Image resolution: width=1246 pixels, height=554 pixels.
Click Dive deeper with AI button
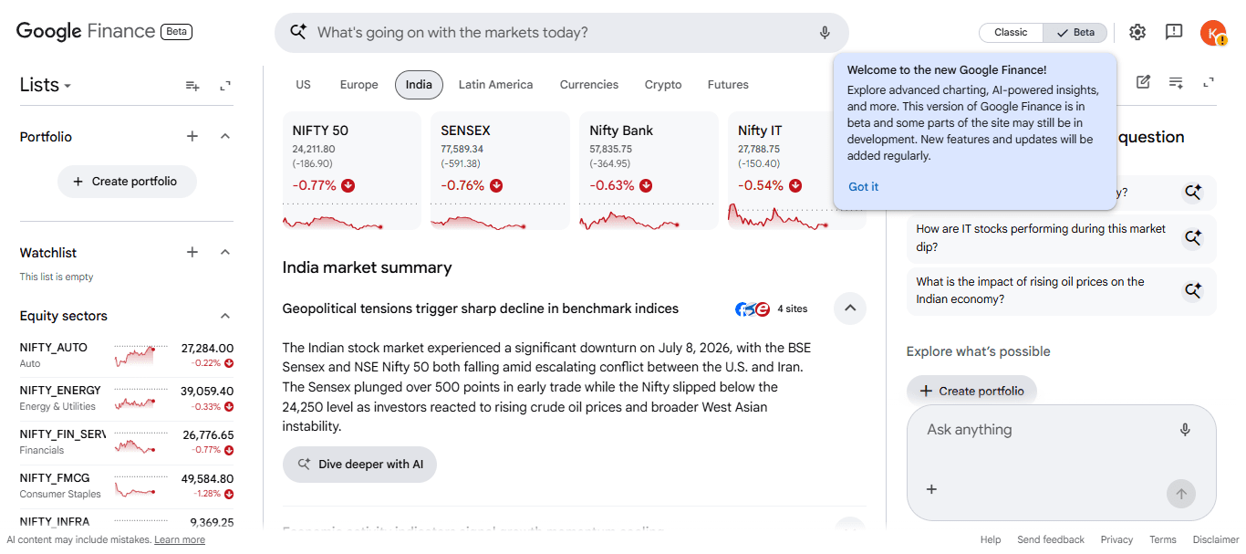(x=359, y=465)
